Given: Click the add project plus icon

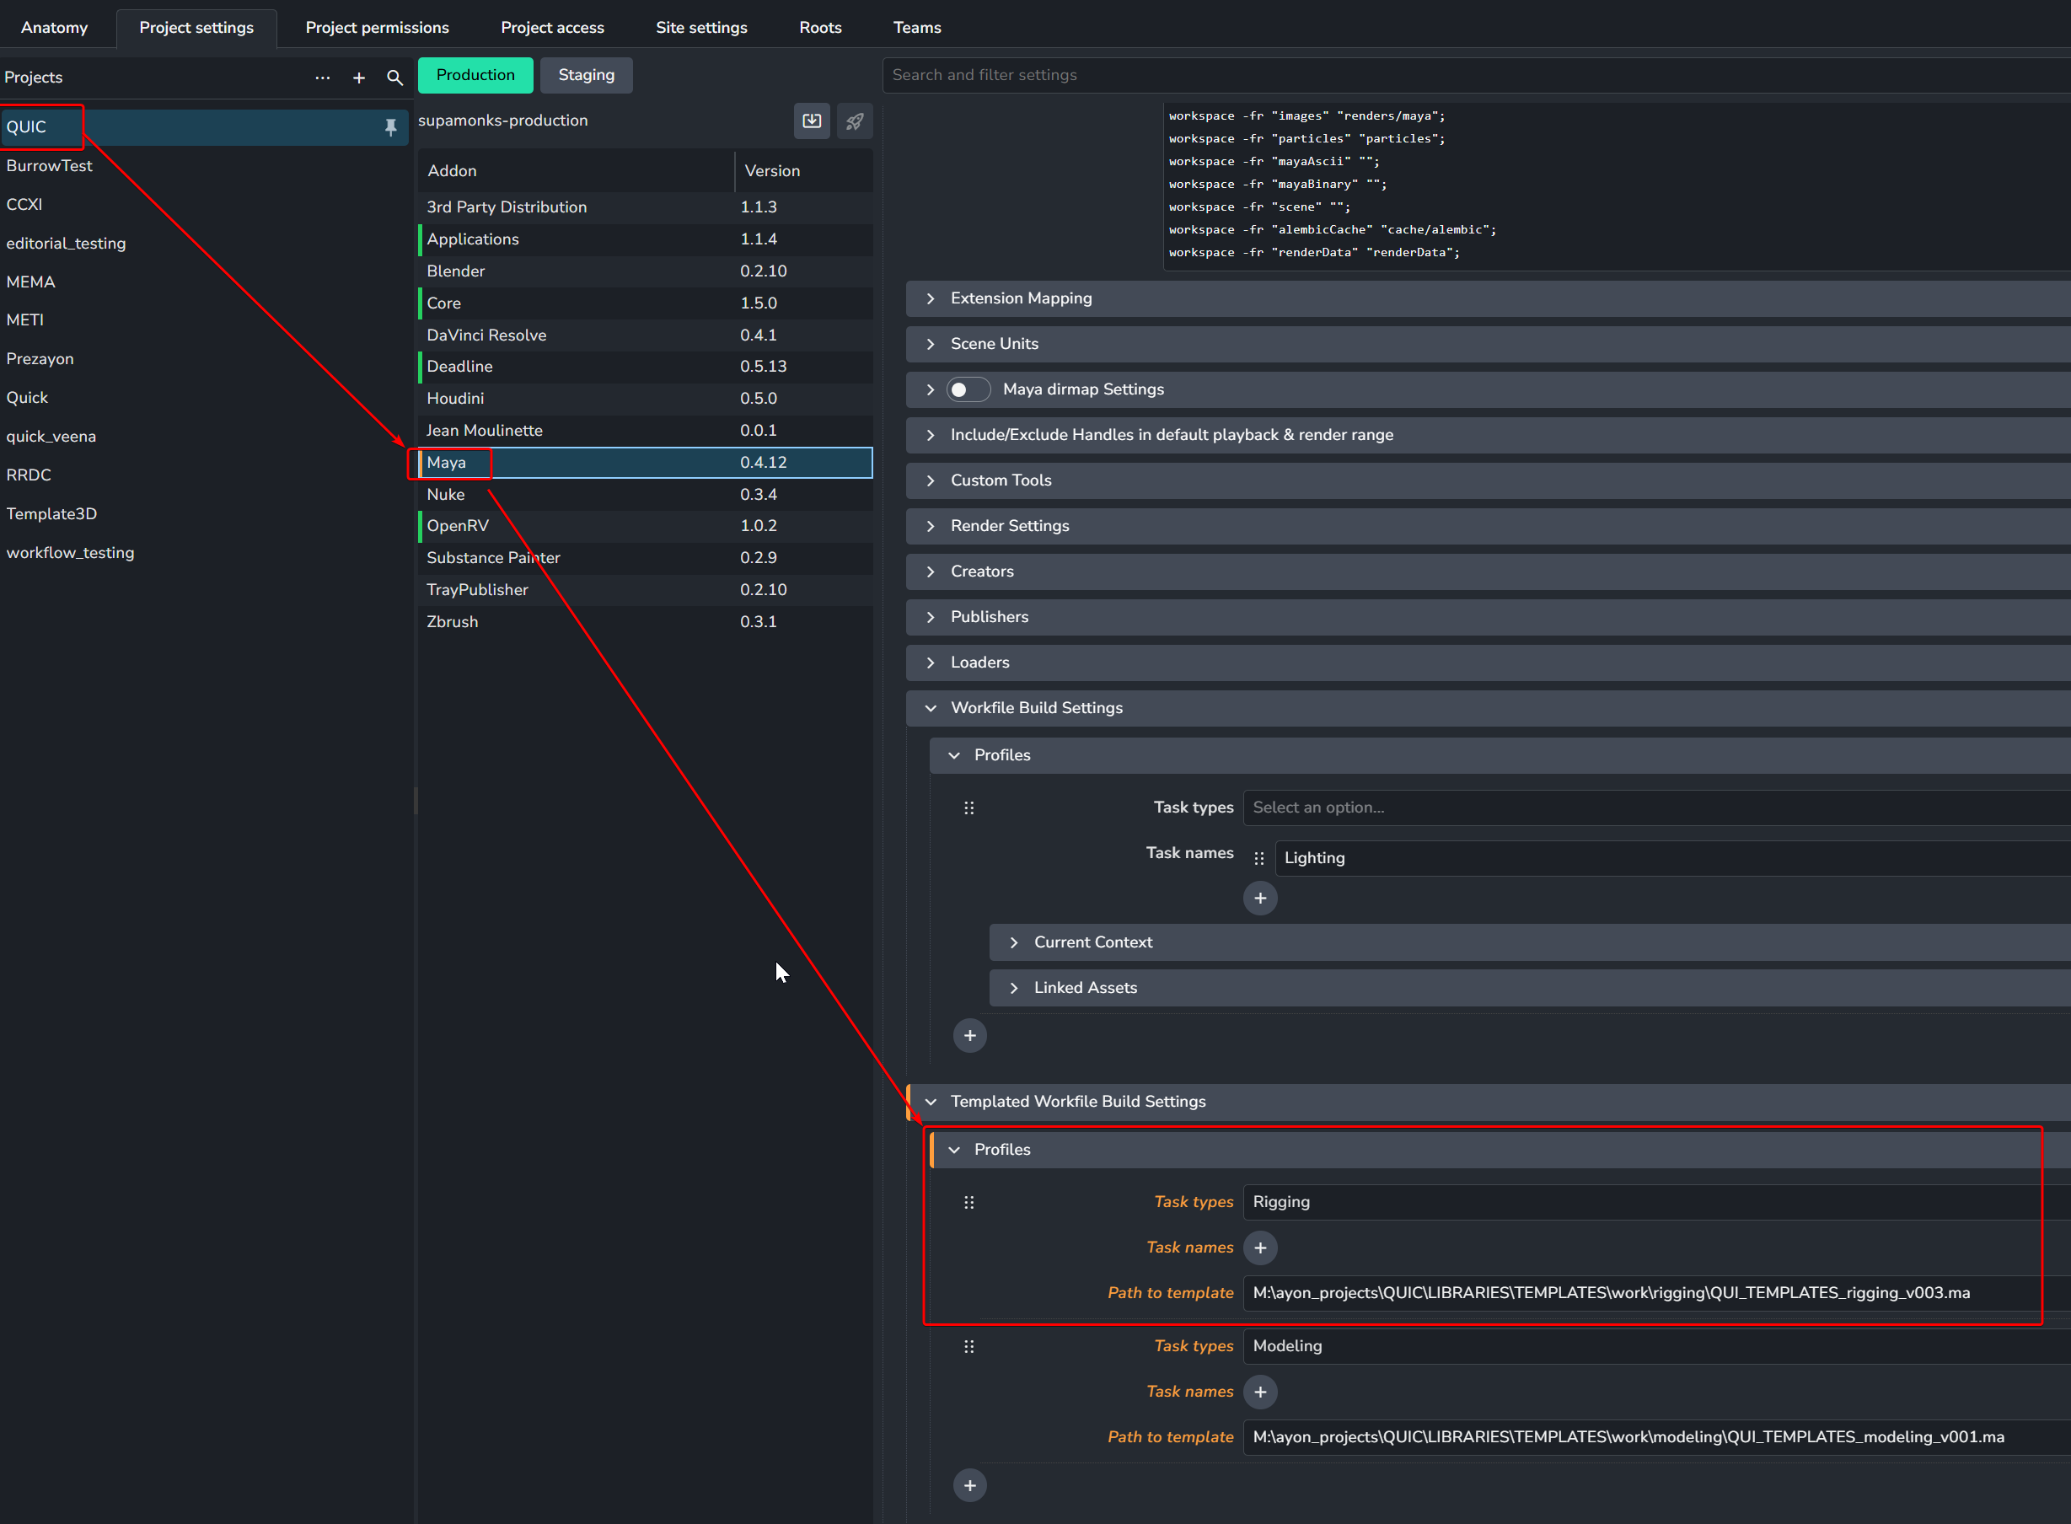Looking at the screenshot, I should pyautogui.click(x=359, y=78).
